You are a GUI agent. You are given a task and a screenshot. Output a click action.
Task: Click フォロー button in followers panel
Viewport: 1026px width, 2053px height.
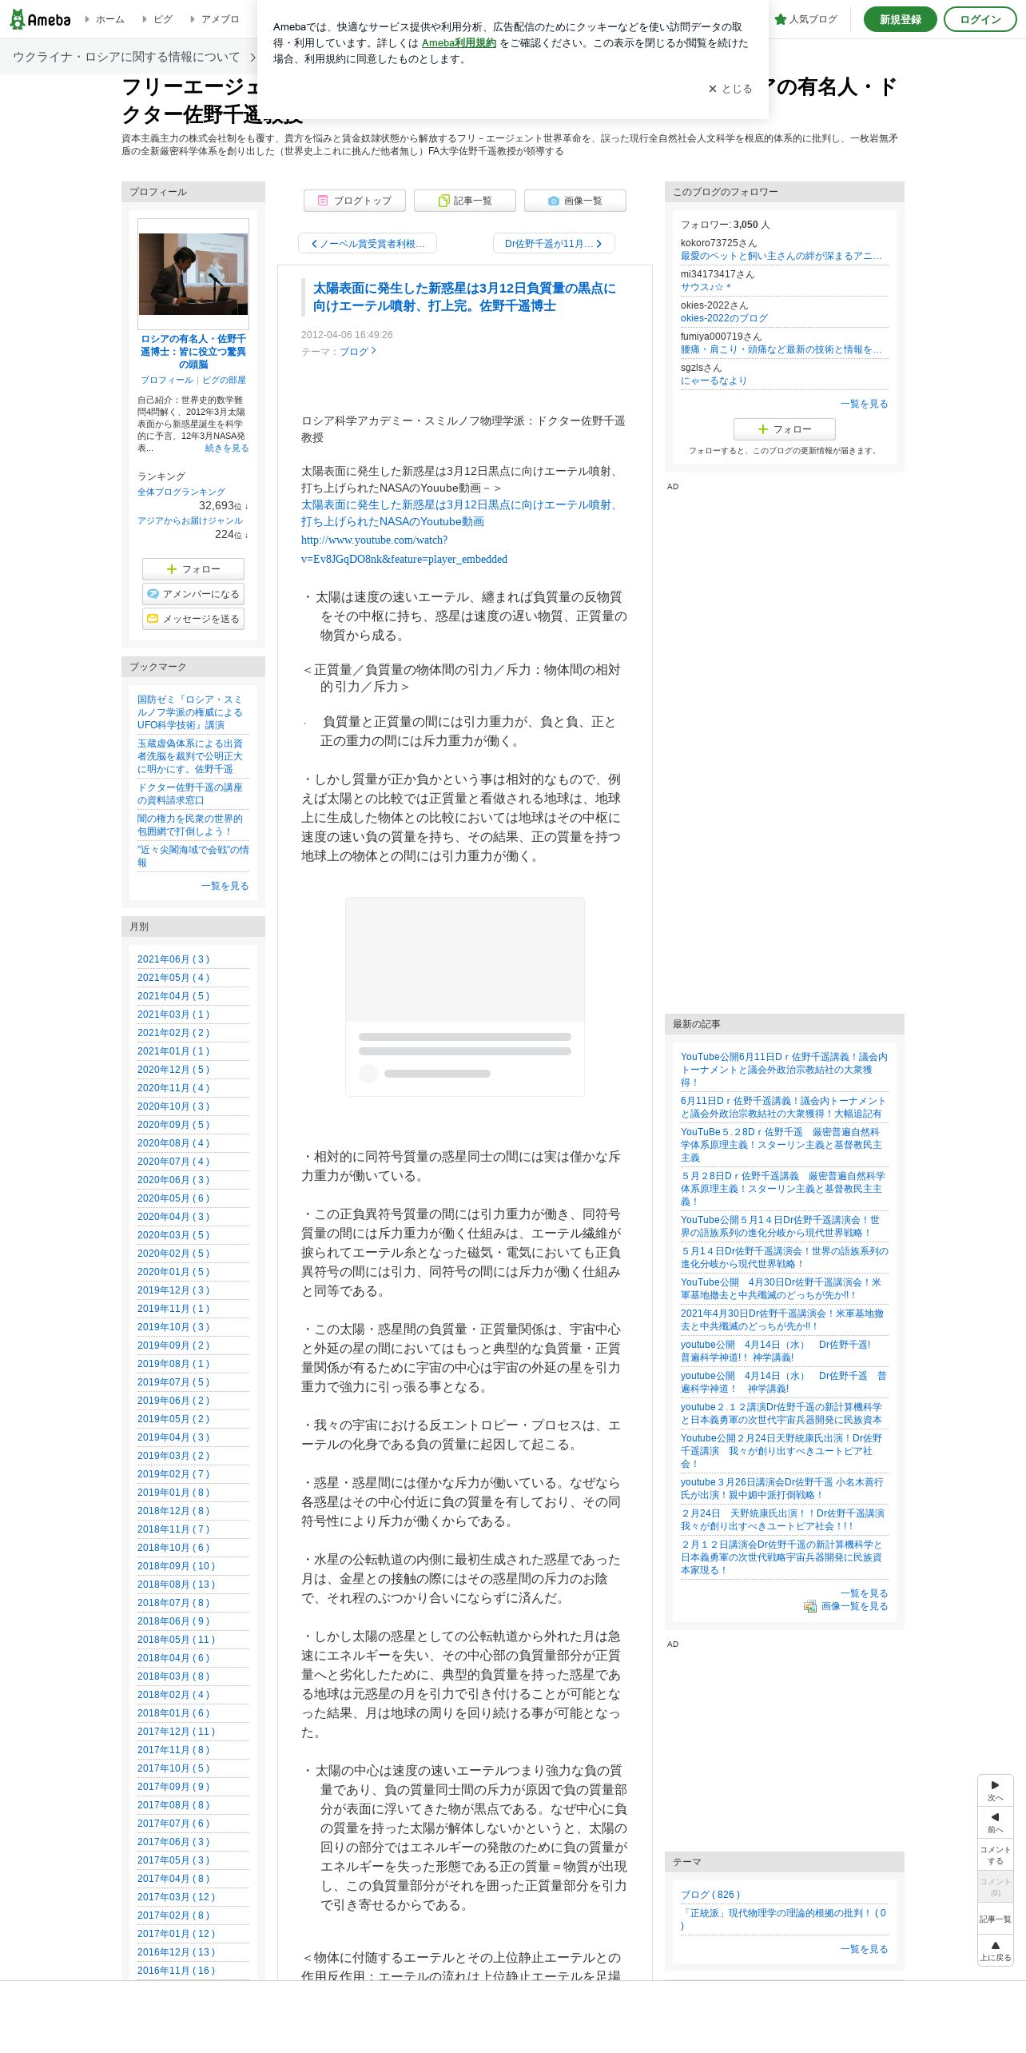pyautogui.click(x=785, y=429)
